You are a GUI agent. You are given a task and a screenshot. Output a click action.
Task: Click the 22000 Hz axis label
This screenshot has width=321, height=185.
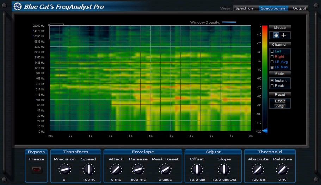click(39, 26)
